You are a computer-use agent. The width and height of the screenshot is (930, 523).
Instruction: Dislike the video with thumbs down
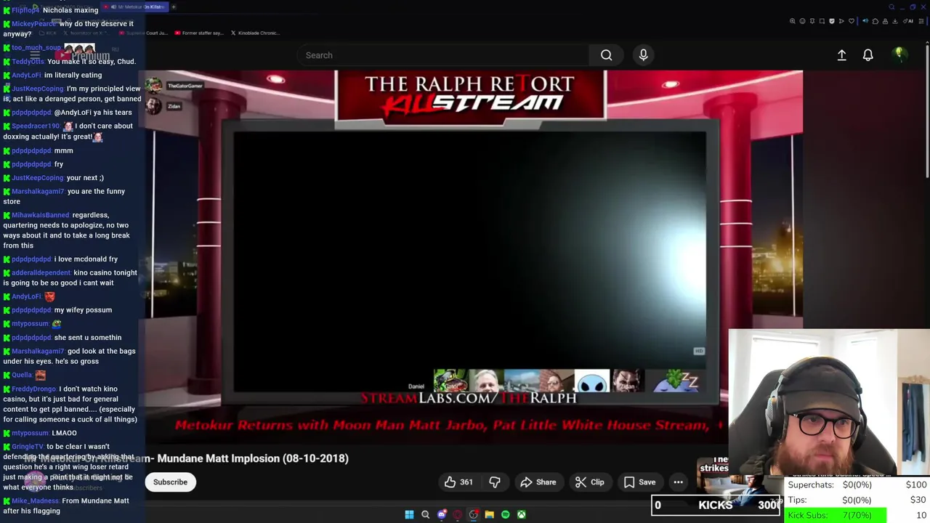[495, 482]
